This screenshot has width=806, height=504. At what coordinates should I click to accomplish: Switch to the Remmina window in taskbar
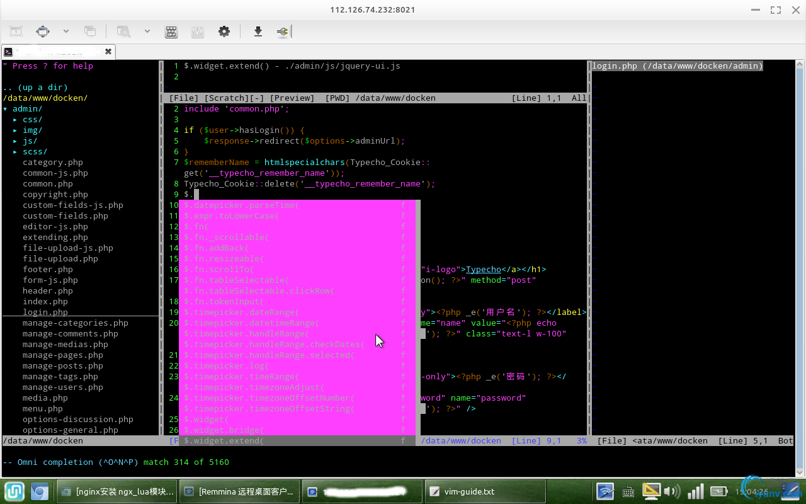pyautogui.click(x=240, y=491)
